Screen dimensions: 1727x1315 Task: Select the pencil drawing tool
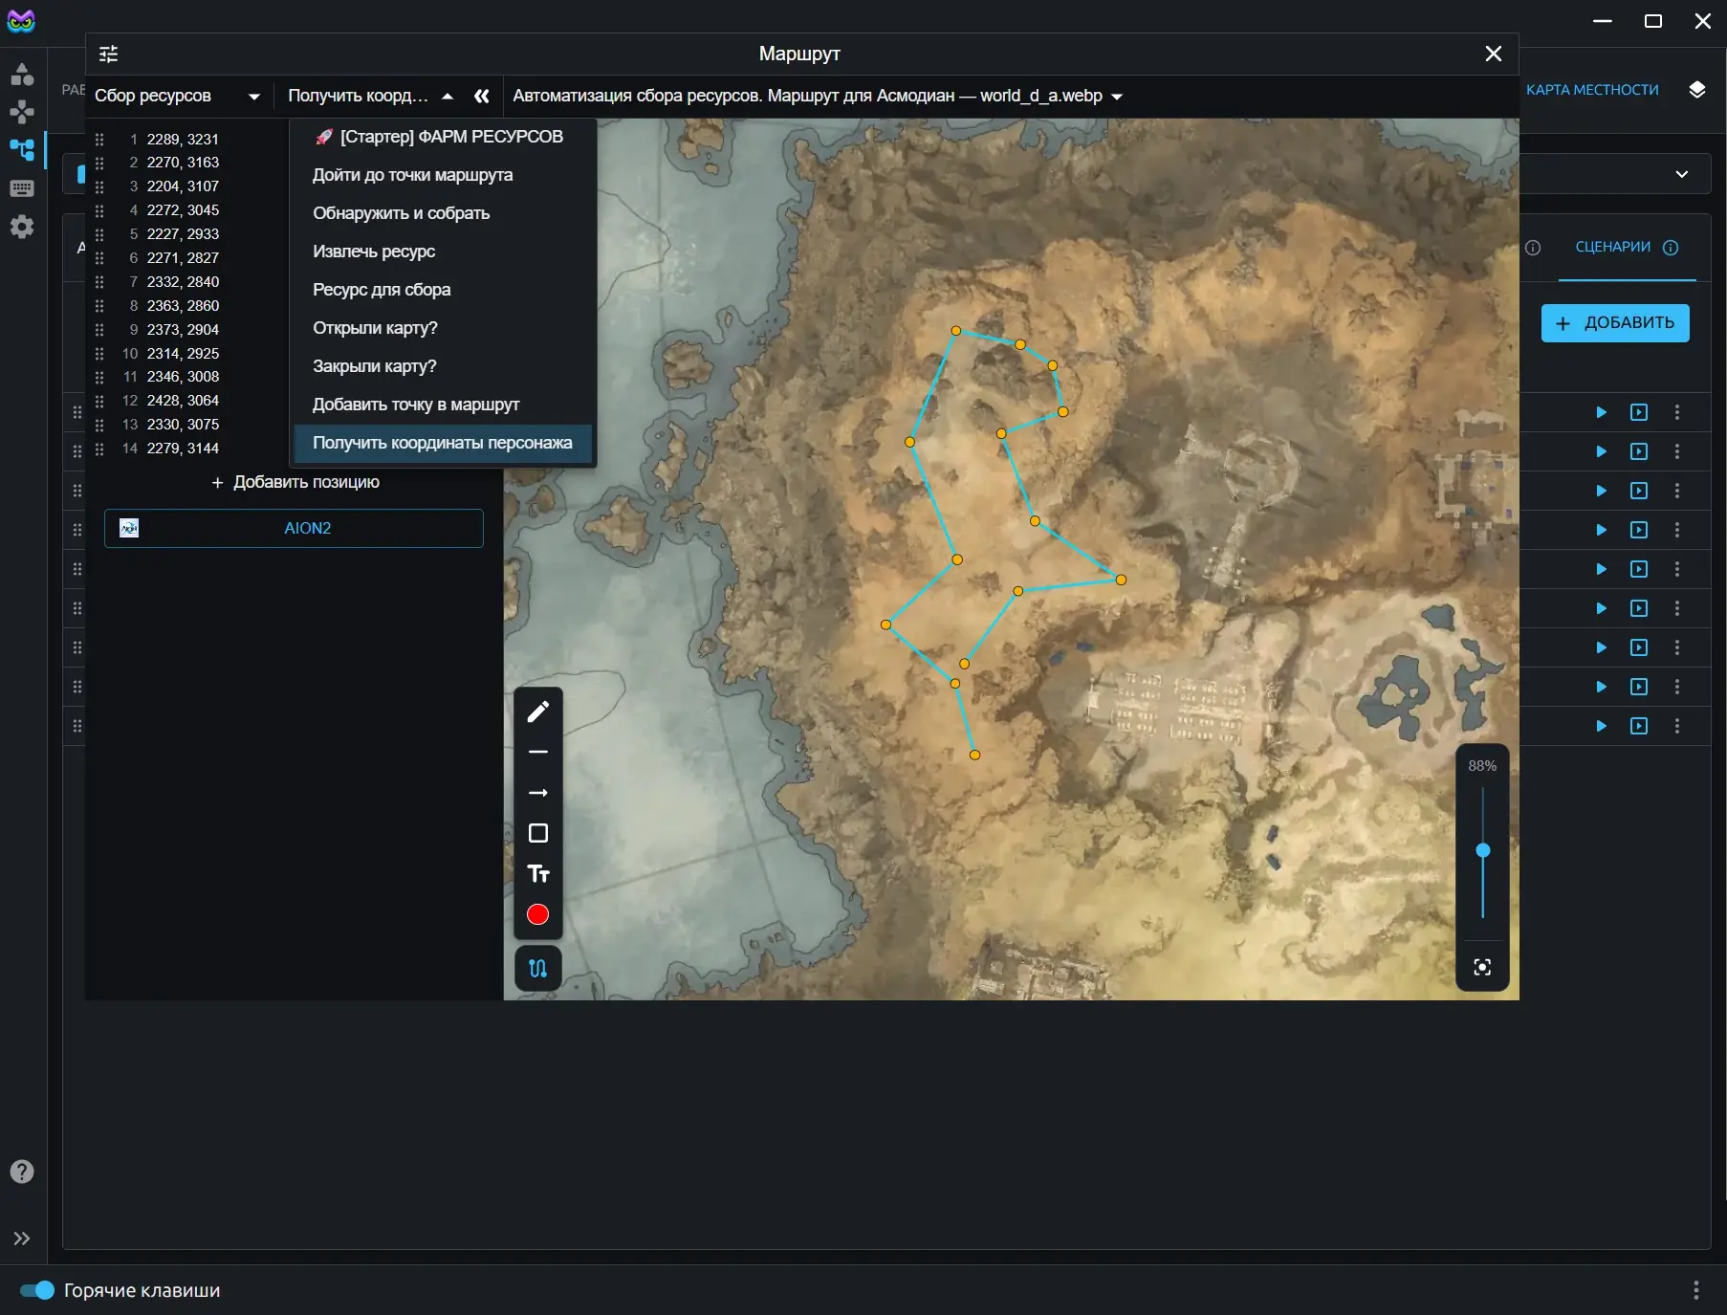click(x=538, y=712)
